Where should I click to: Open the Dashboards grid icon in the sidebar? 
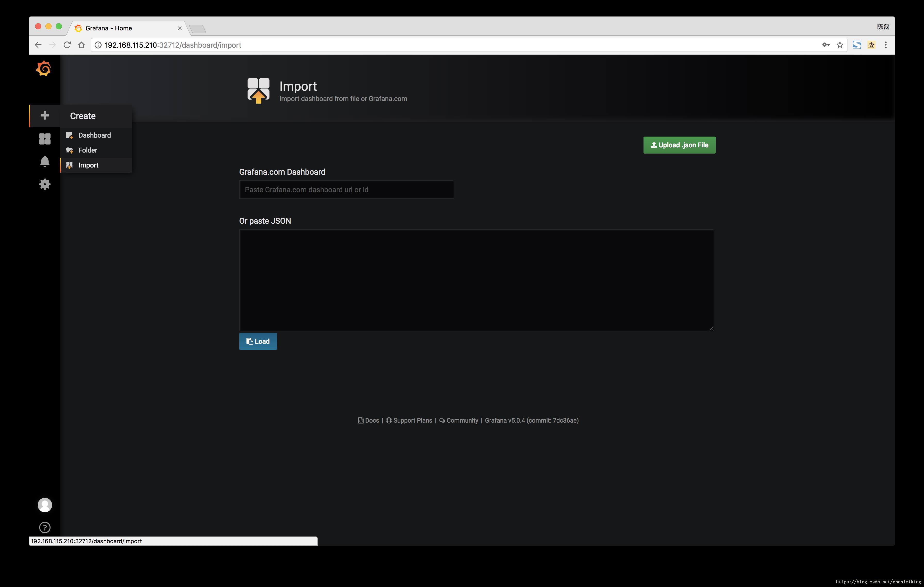pyautogui.click(x=45, y=139)
